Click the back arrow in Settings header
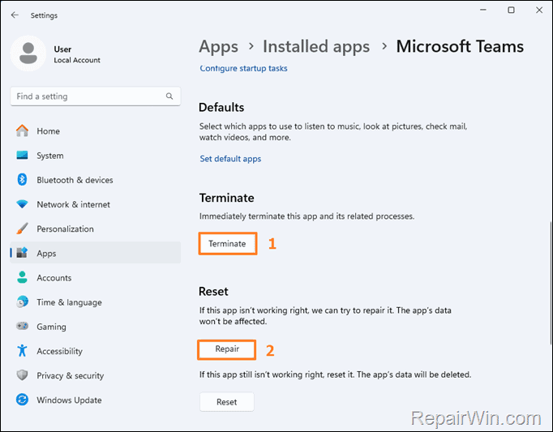 tap(15, 15)
